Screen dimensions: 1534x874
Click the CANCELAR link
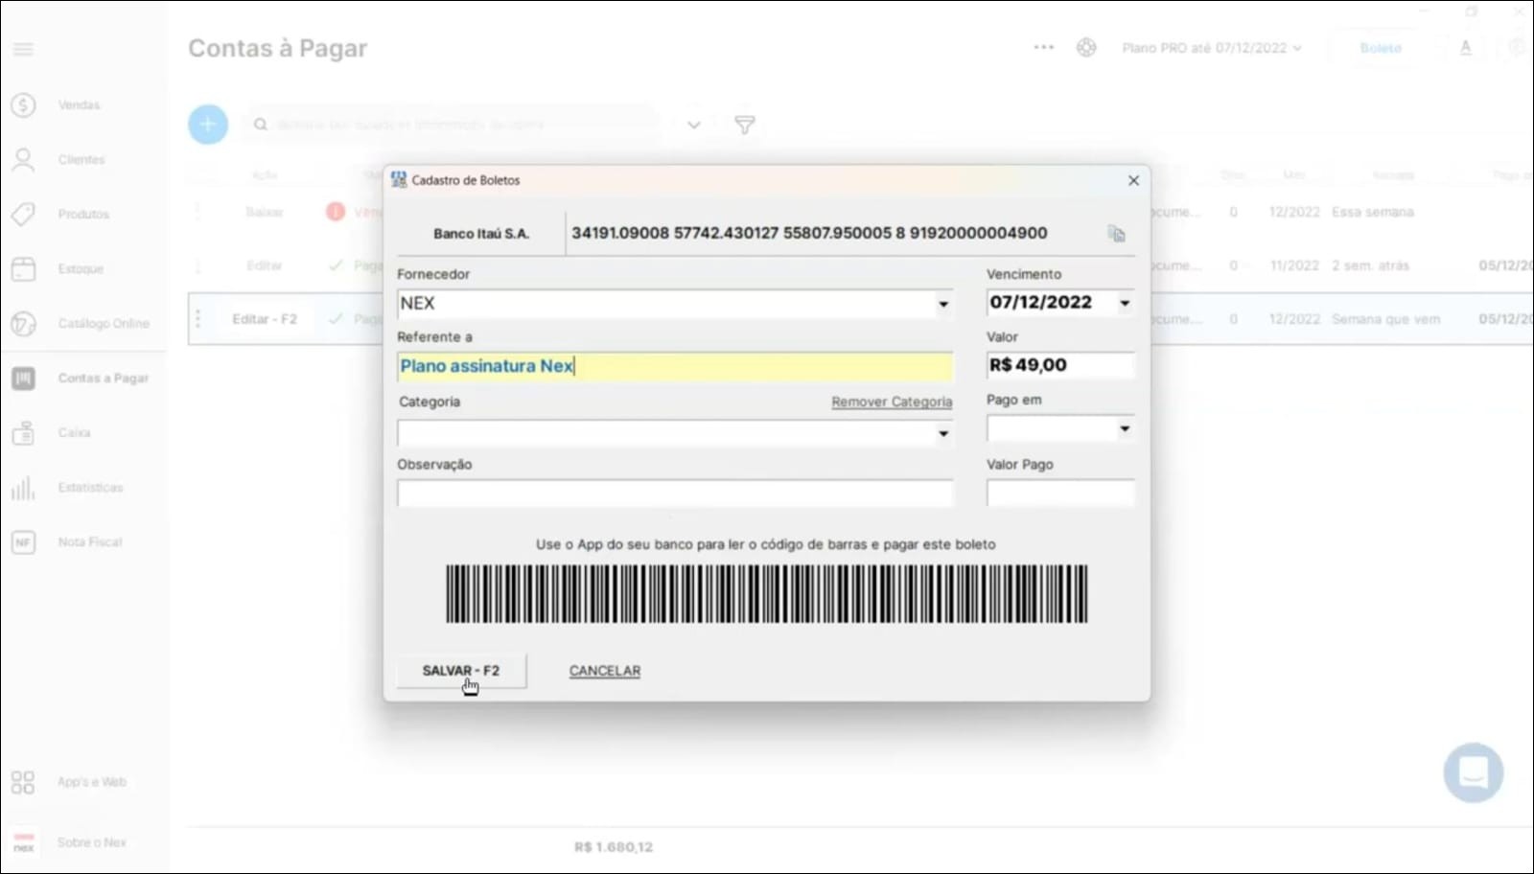[605, 671]
